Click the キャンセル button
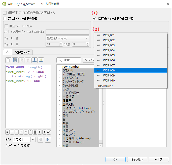The image size is (172, 165). (137, 159)
